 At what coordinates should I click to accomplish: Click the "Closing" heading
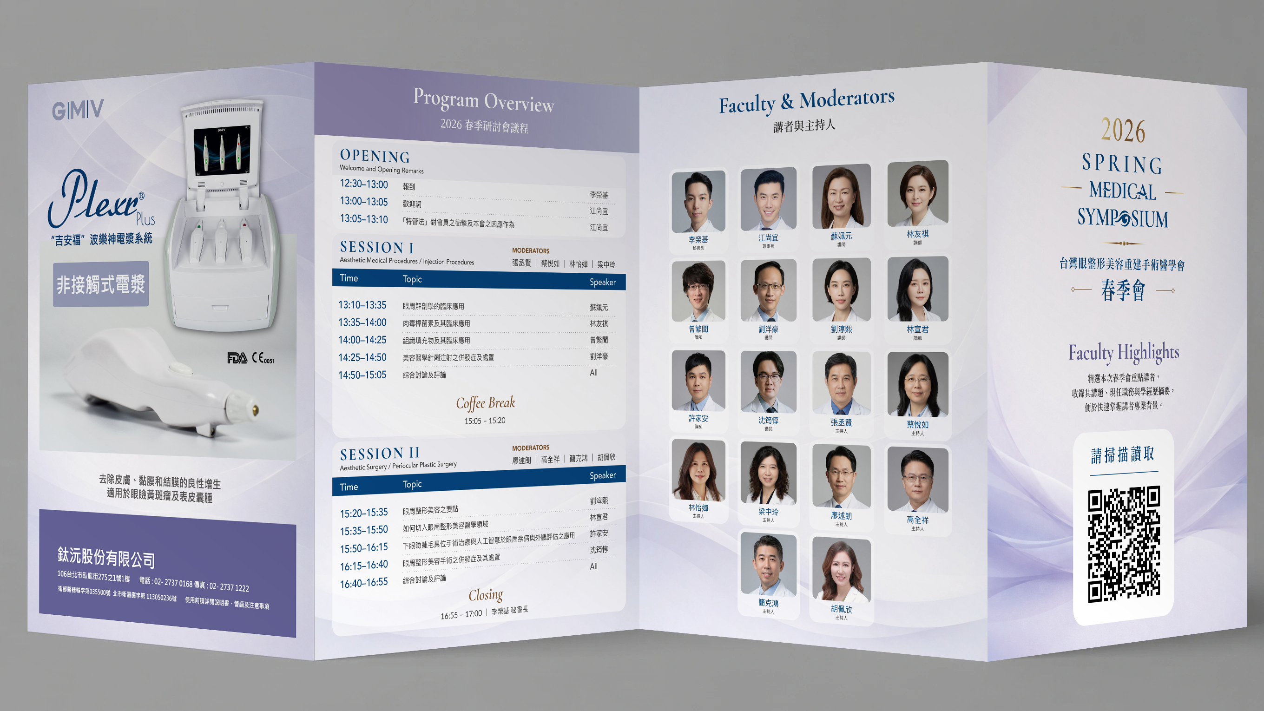pos(486,595)
